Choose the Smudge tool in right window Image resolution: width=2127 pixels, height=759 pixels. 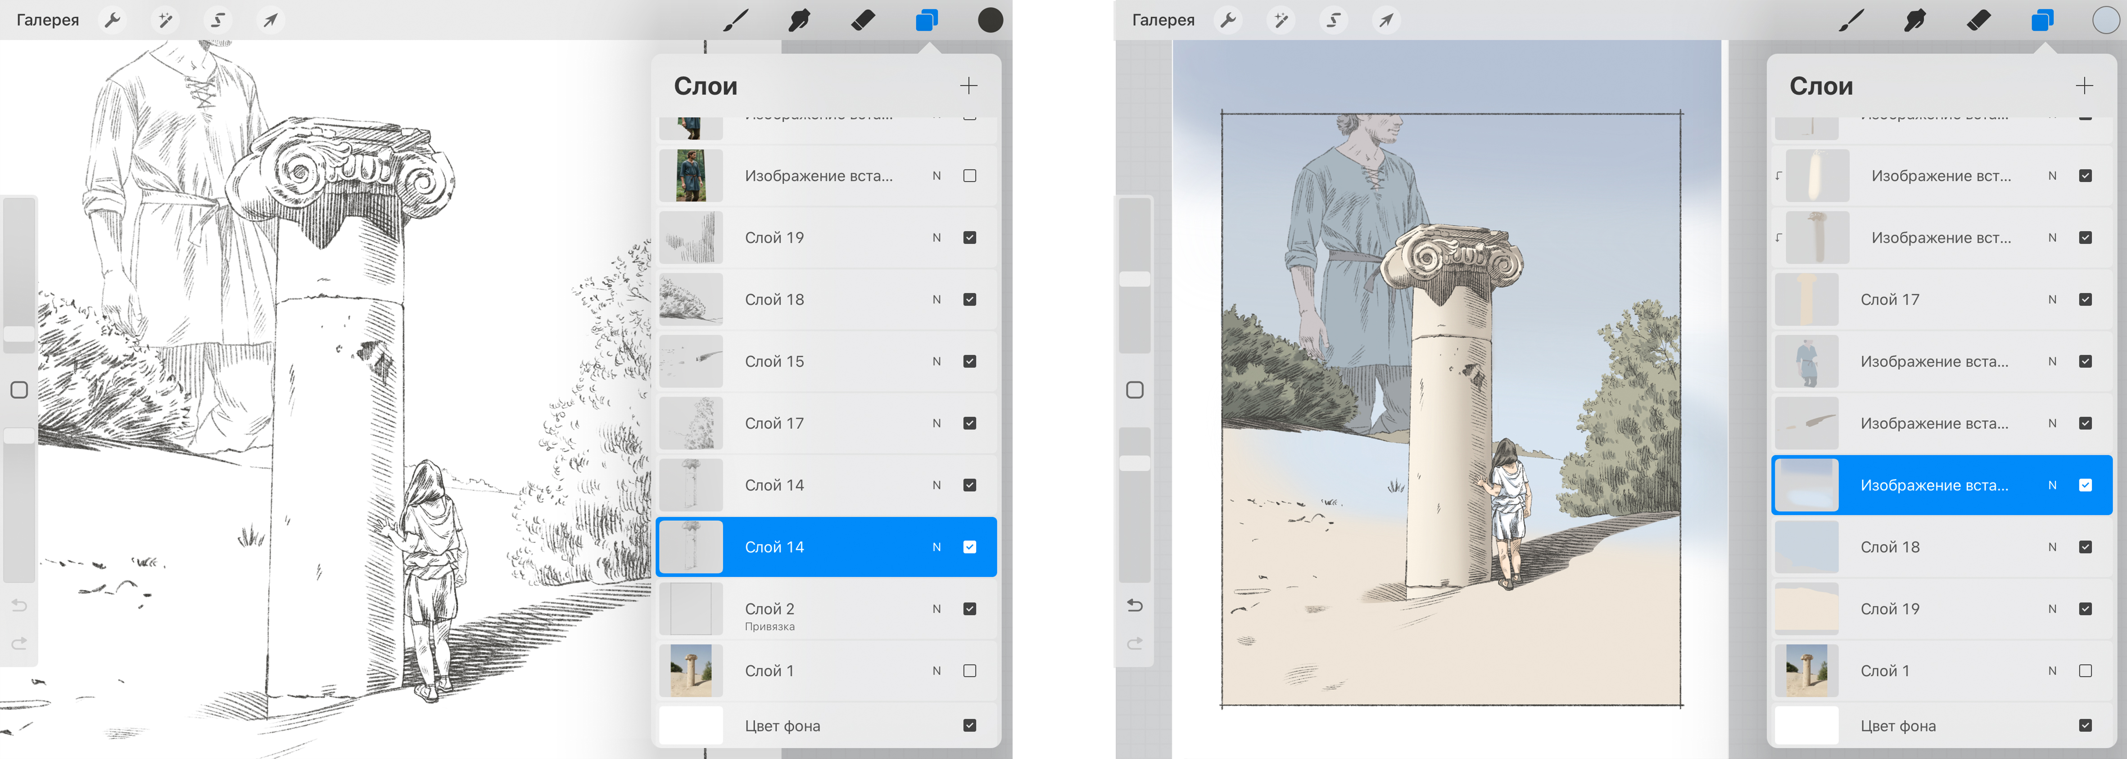1915,20
